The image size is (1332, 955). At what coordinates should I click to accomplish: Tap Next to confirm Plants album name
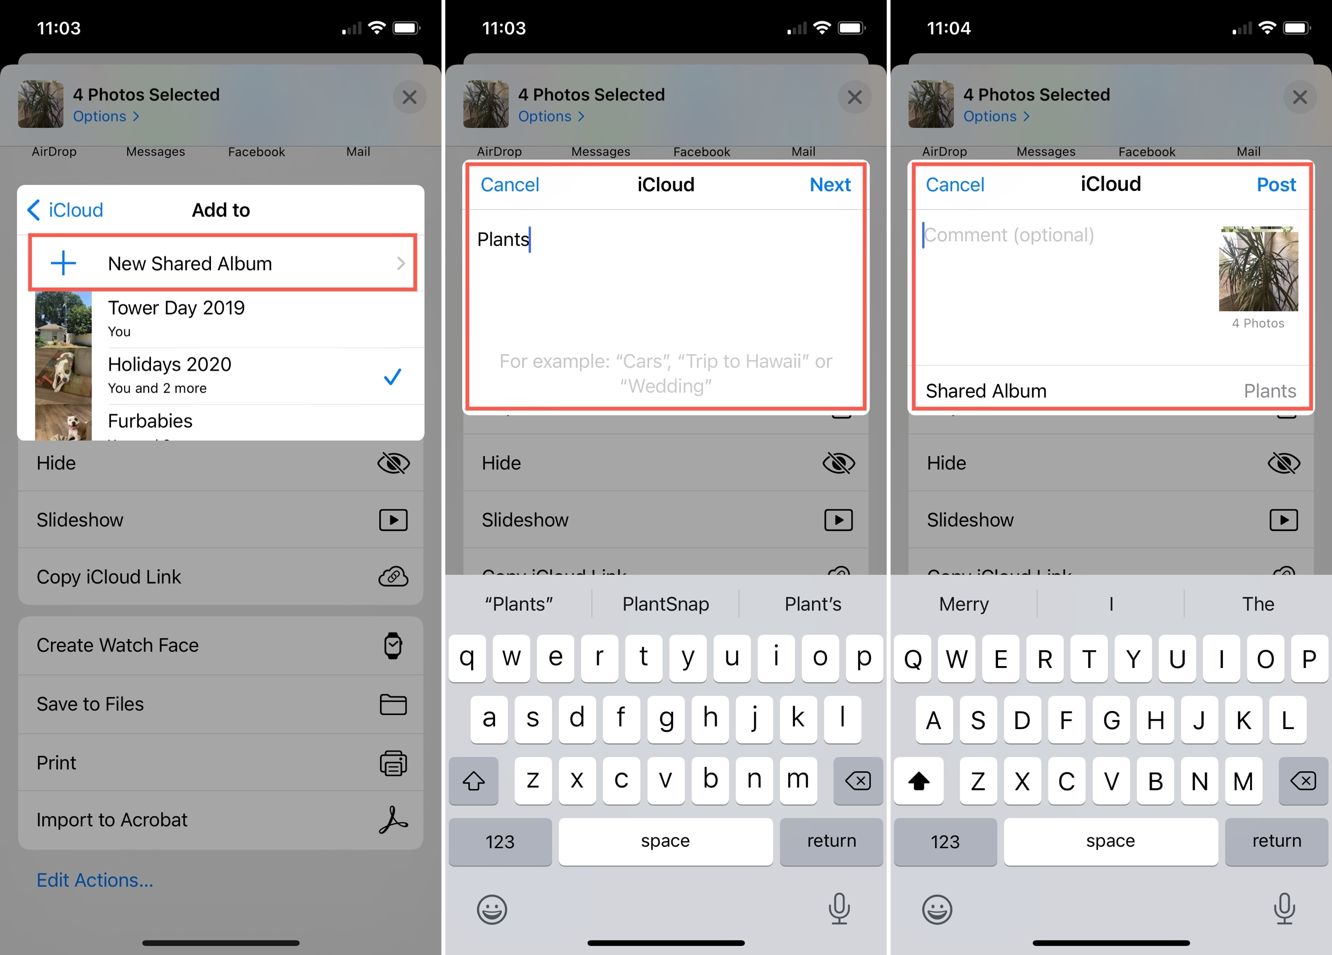click(x=829, y=185)
